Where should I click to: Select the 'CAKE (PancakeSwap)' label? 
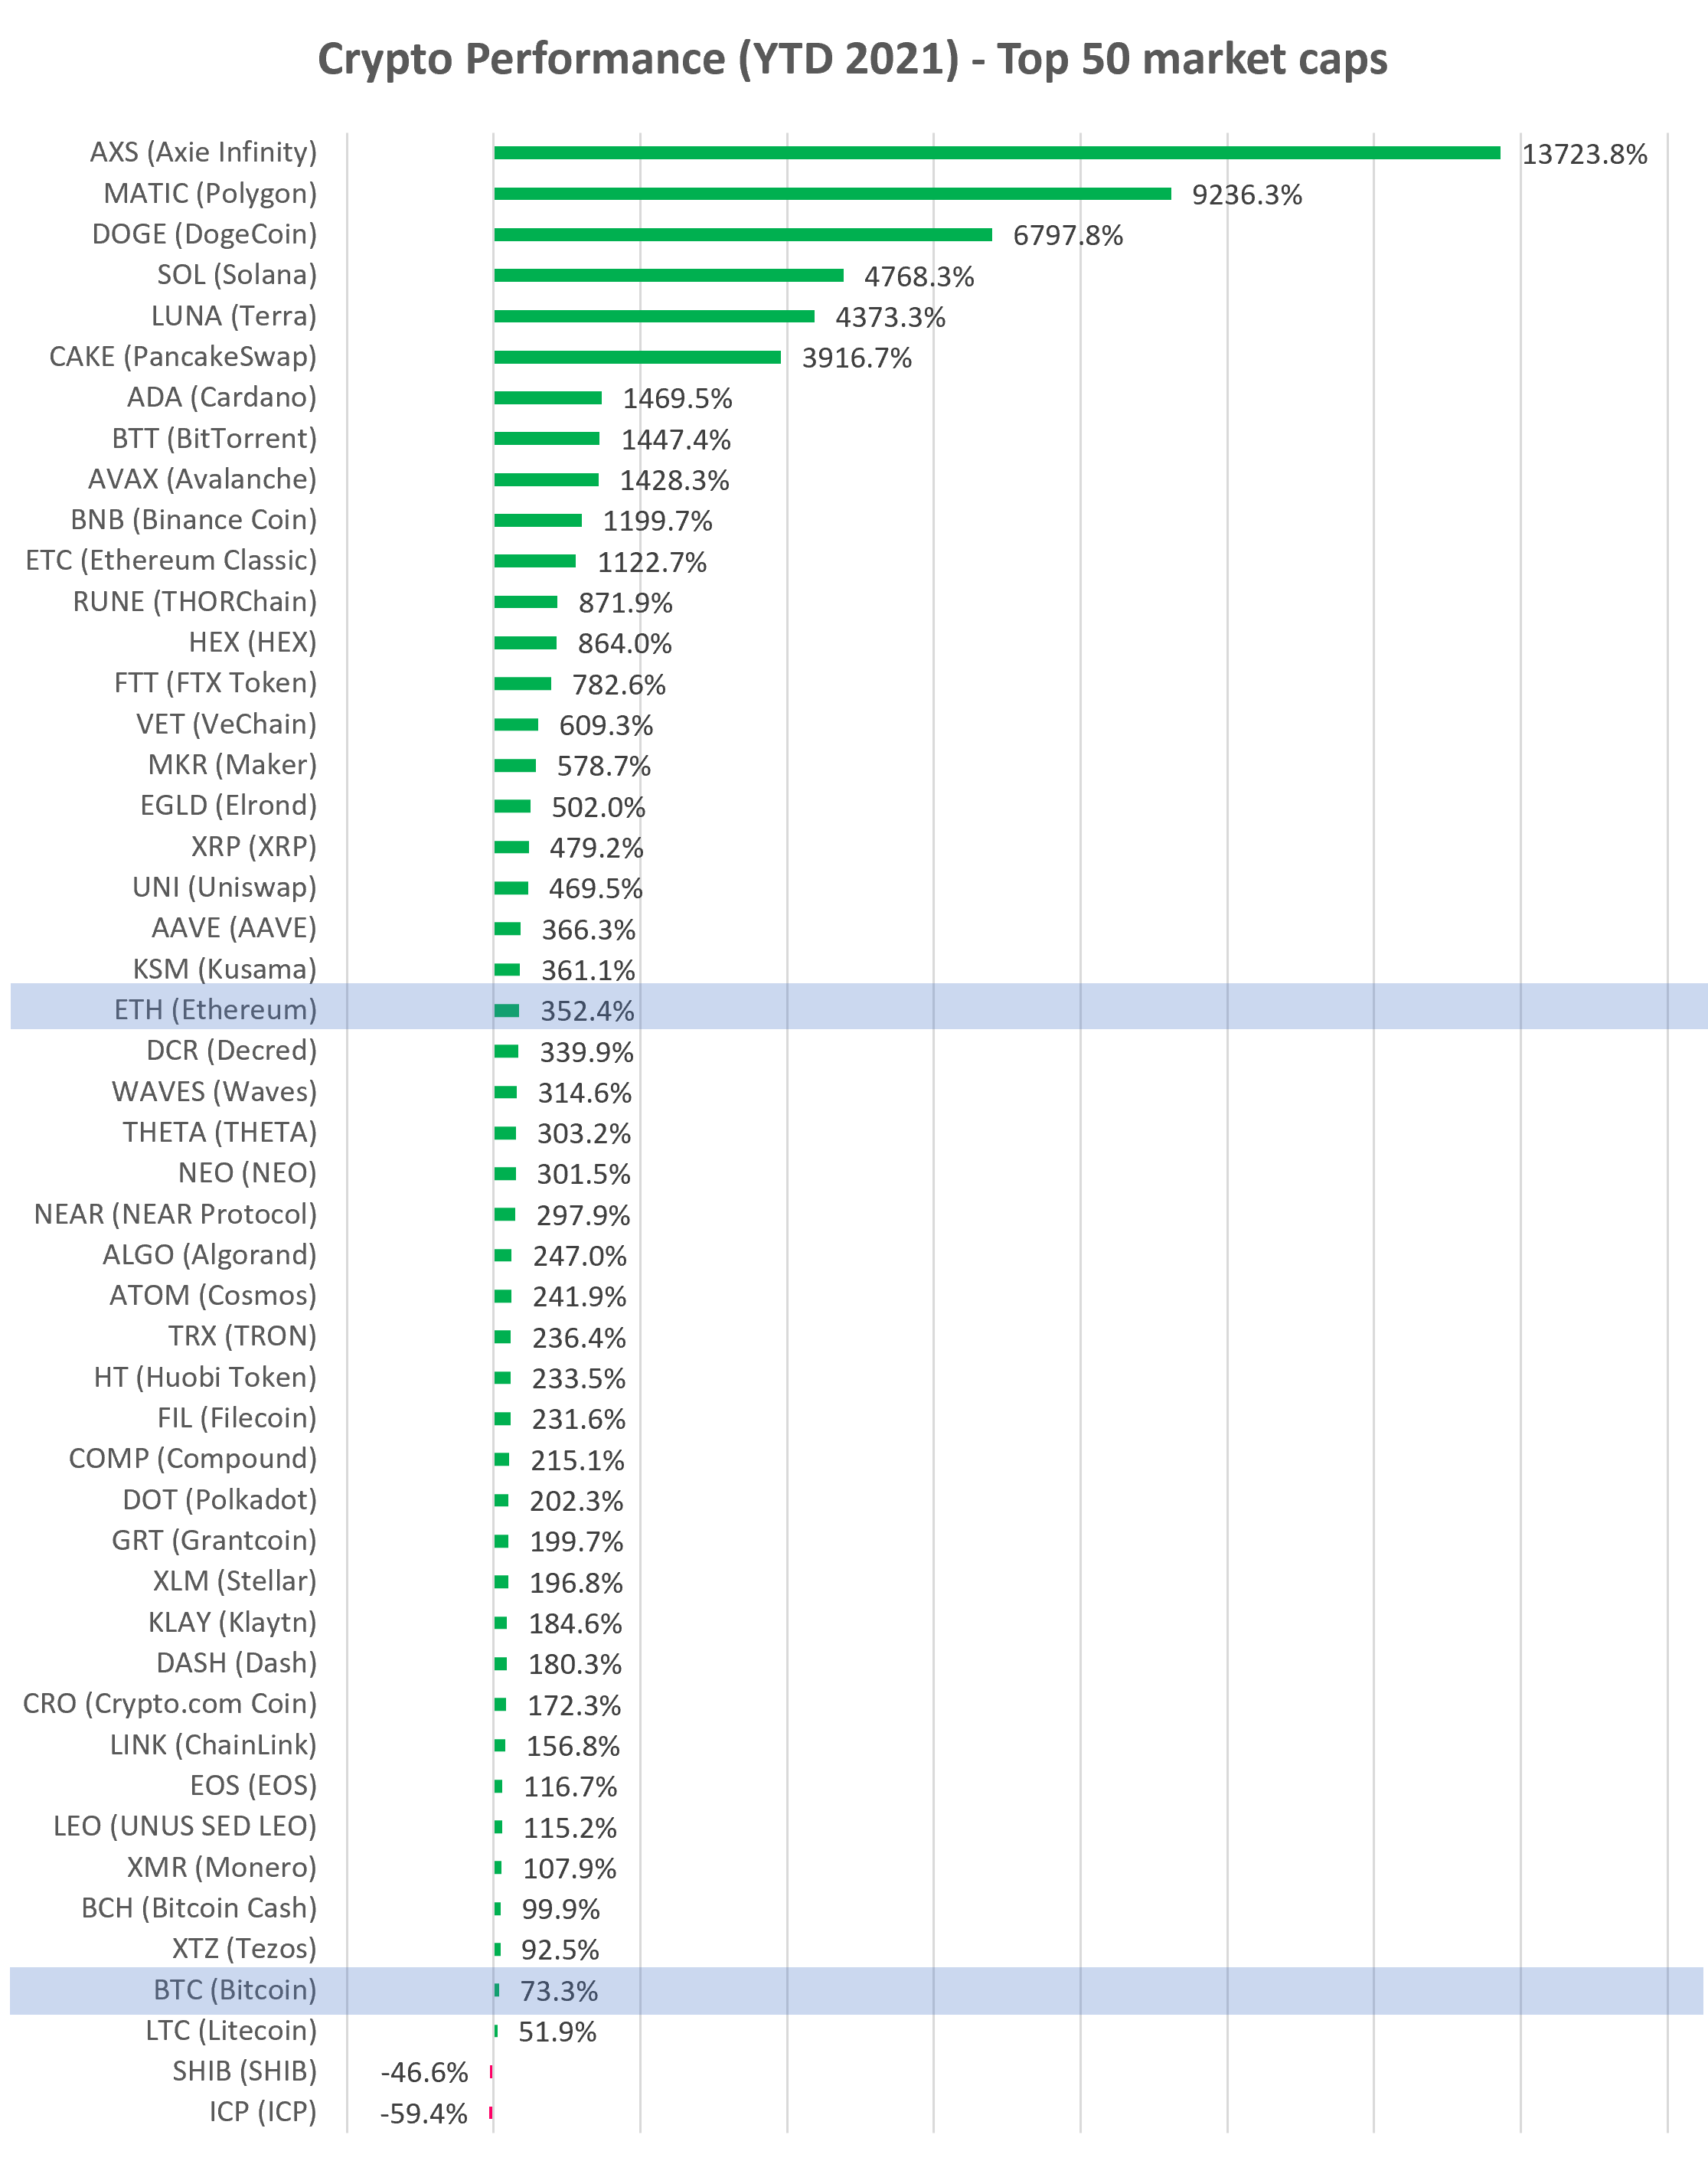coord(183,356)
